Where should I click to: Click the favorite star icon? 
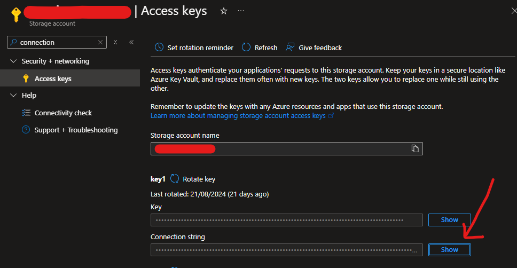pos(224,11)
